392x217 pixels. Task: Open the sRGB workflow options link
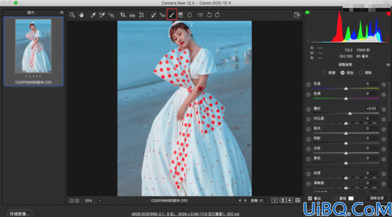[185, 214]
